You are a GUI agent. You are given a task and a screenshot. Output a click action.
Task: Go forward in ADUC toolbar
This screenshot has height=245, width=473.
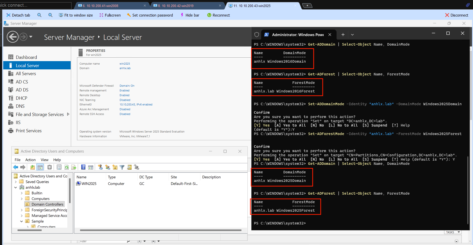(23, 167)
